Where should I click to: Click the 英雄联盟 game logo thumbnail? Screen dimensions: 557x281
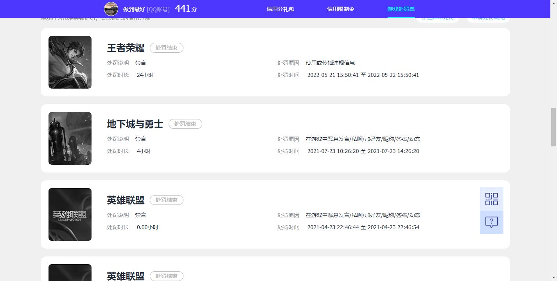[x=70, y=214]
